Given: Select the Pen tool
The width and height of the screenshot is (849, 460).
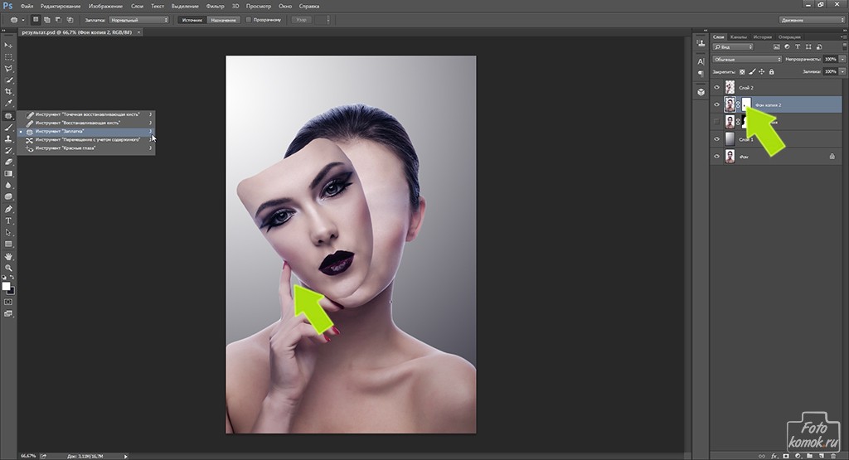Looking at the screenshot, I should 8,210.
